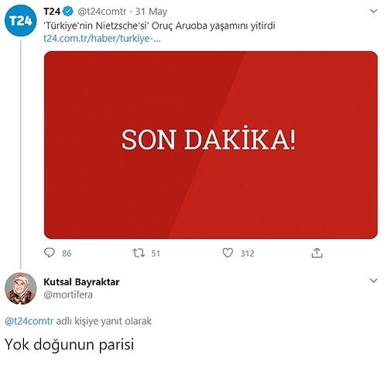Open the SON DAKİKA red preview card
Image resolution: width=387 pixels, height=365 pixels.
(211, 145)
